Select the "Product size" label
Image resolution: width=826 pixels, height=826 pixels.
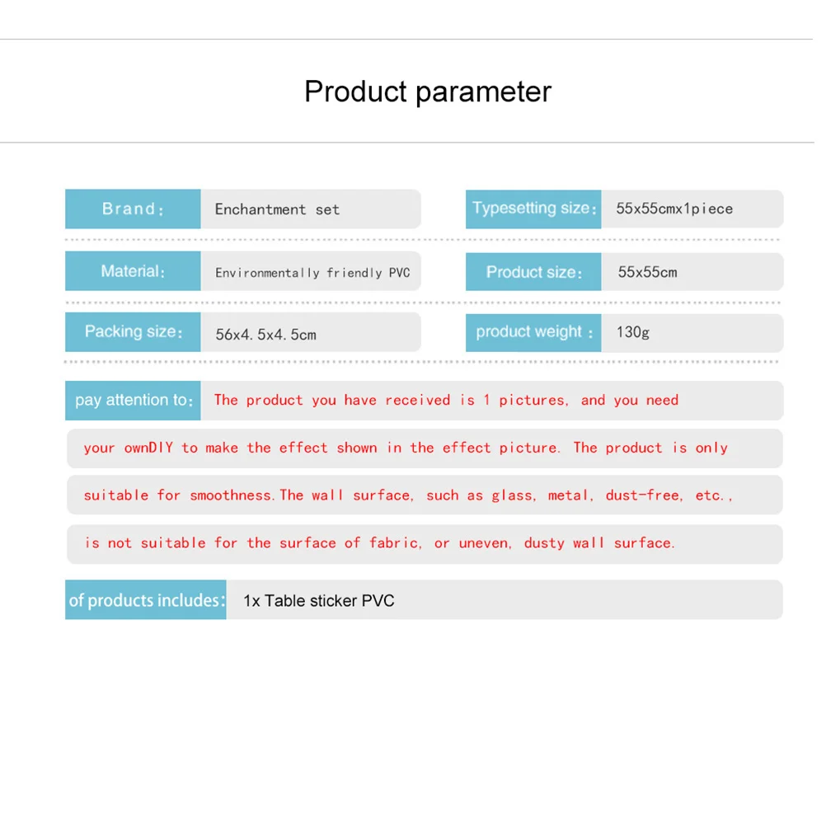533,272
